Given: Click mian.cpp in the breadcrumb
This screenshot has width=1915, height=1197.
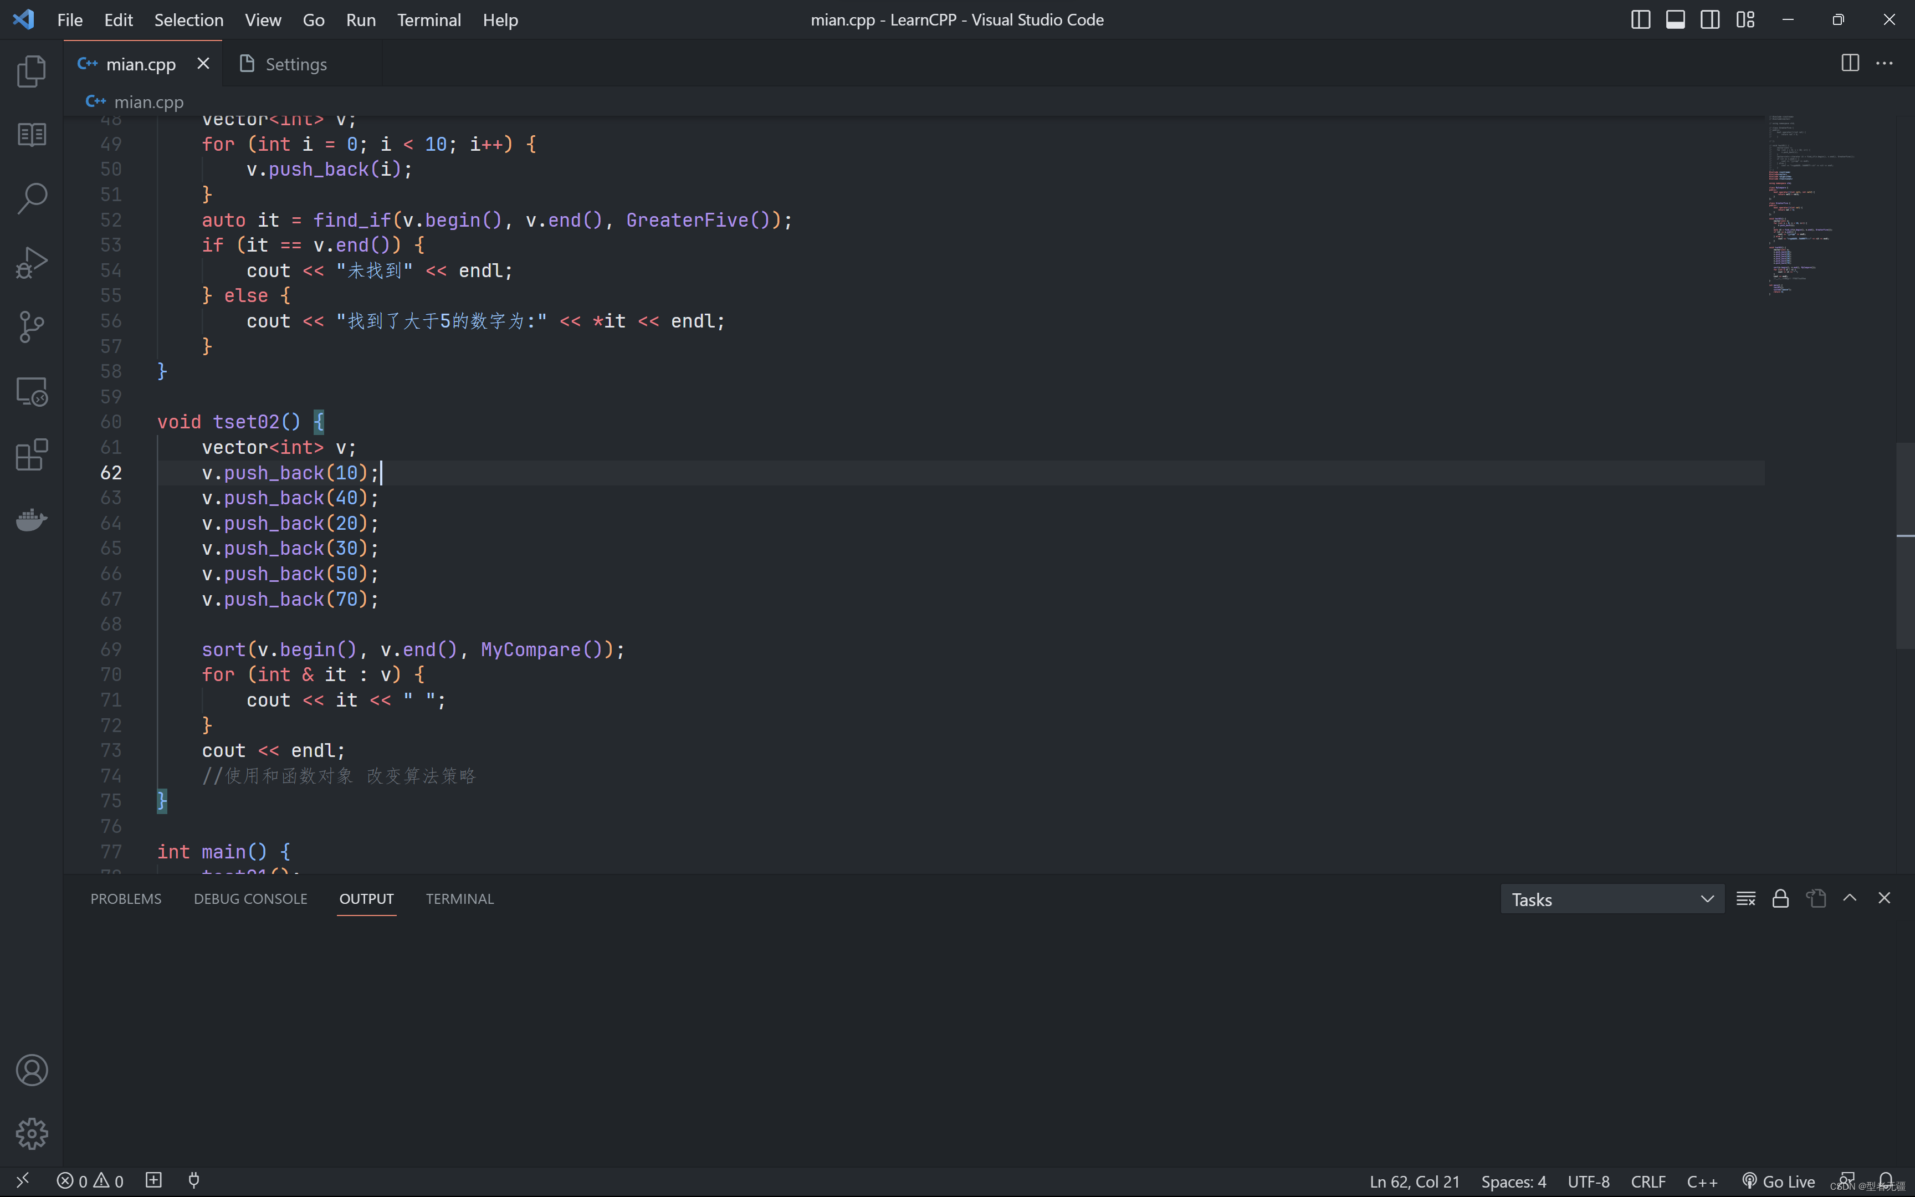Looking at the screenshot, I should [148, 102].
